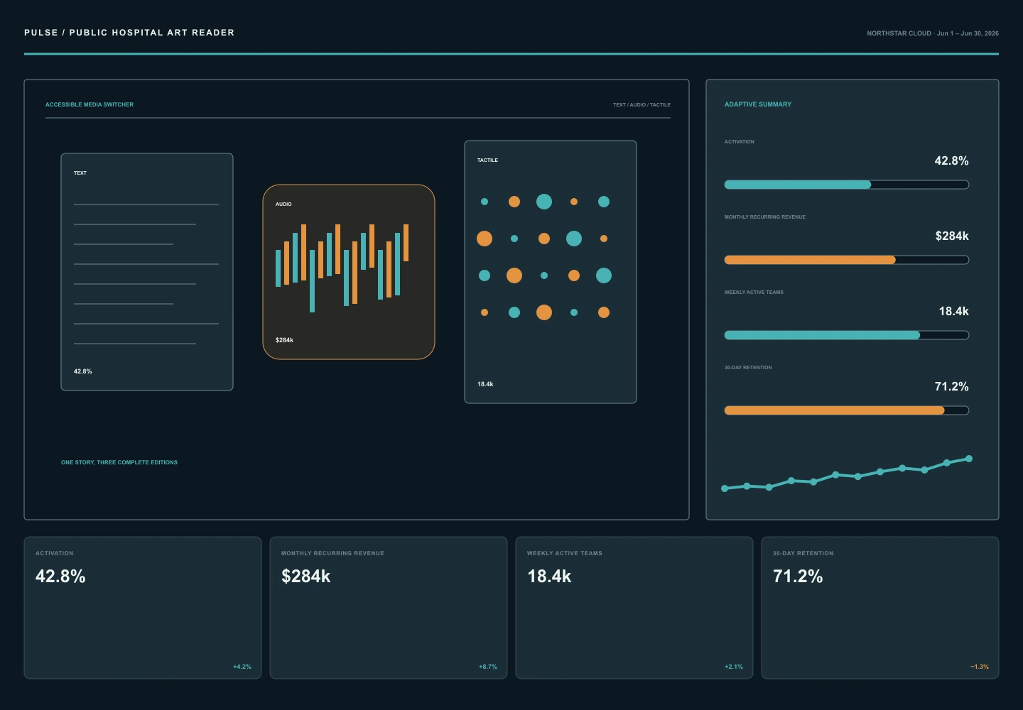Choose the TACTILE edition card

[551, 272]
